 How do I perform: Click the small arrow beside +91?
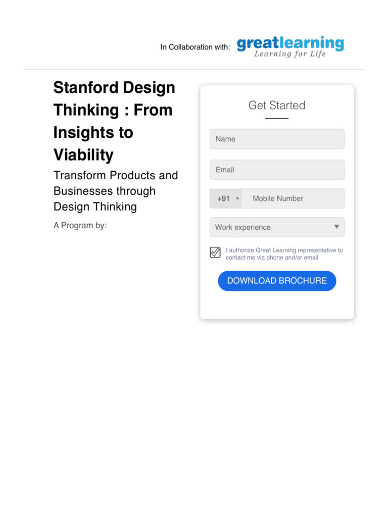coord(237,199)
